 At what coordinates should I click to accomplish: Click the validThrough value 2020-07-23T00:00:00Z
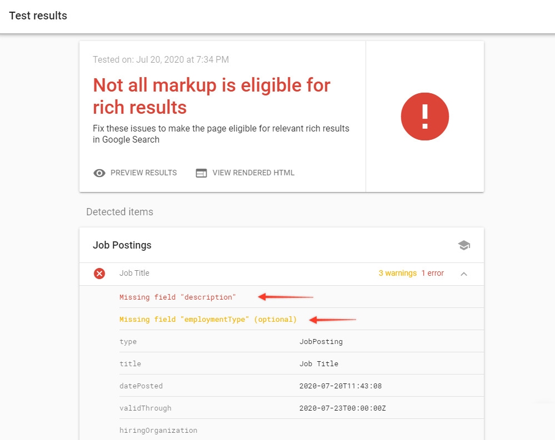click(342, 408)
